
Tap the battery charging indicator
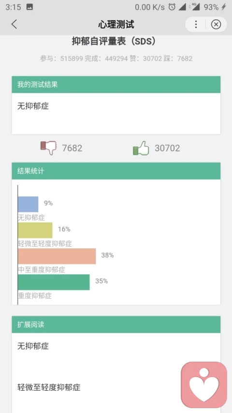coord(224,7)
